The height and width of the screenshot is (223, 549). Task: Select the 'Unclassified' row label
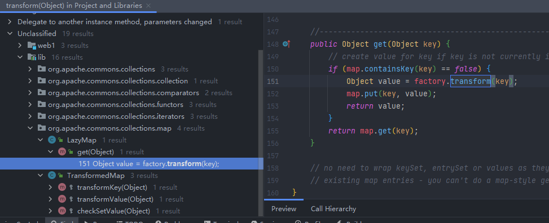[37, 34]
